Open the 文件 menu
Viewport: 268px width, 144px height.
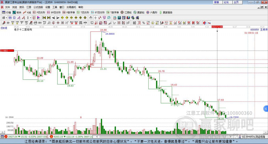(x=7, y=7)
